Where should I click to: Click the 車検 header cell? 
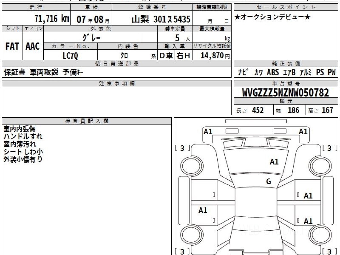pos(91,7)
